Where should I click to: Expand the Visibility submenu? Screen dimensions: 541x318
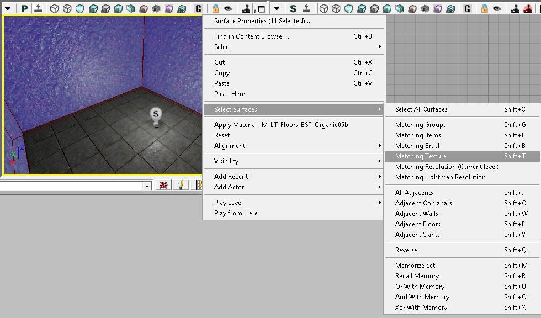click(294, 161)
